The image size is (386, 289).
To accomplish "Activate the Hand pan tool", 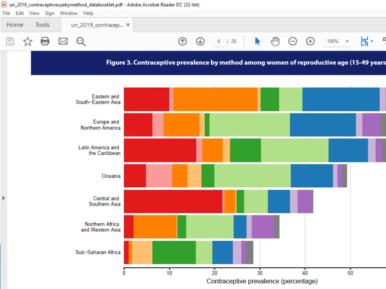I will [275, 41].
